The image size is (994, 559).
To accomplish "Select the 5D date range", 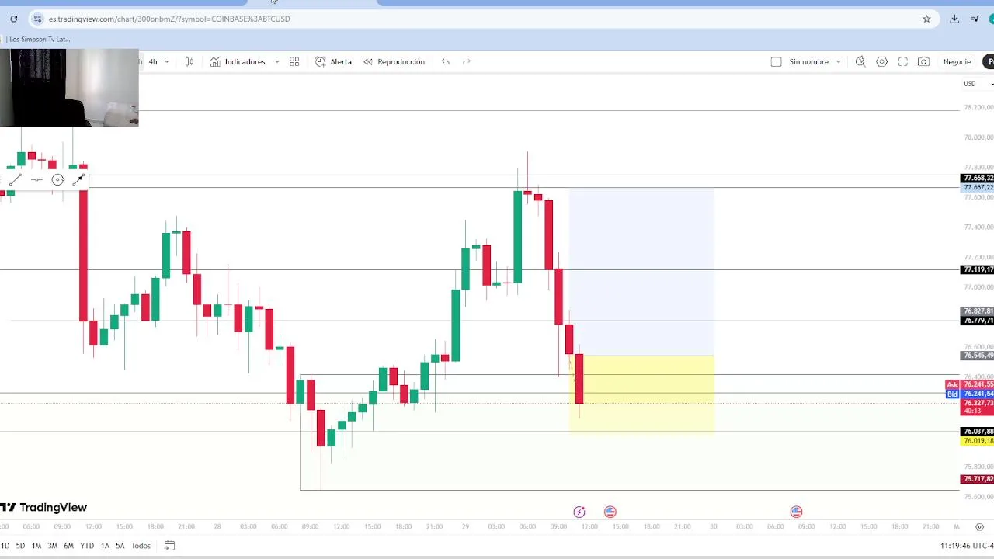I will [x=20, y=546].
